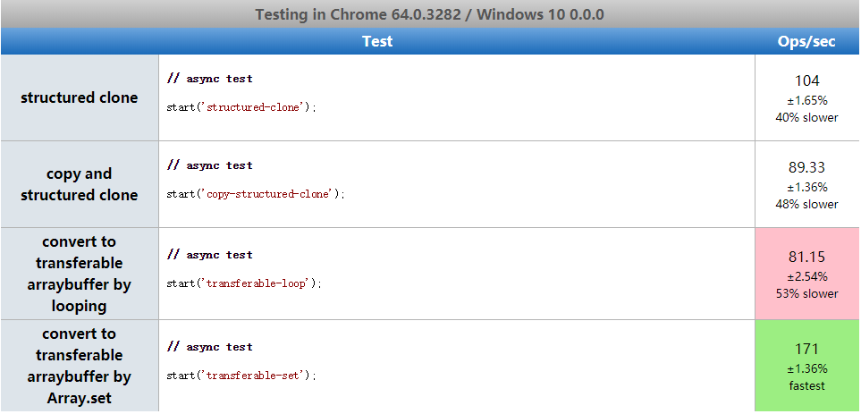This screenshot has height=414, width=861.
Task: Select the "copy and structured clone" row label
Action: click(x=80, y=184)
